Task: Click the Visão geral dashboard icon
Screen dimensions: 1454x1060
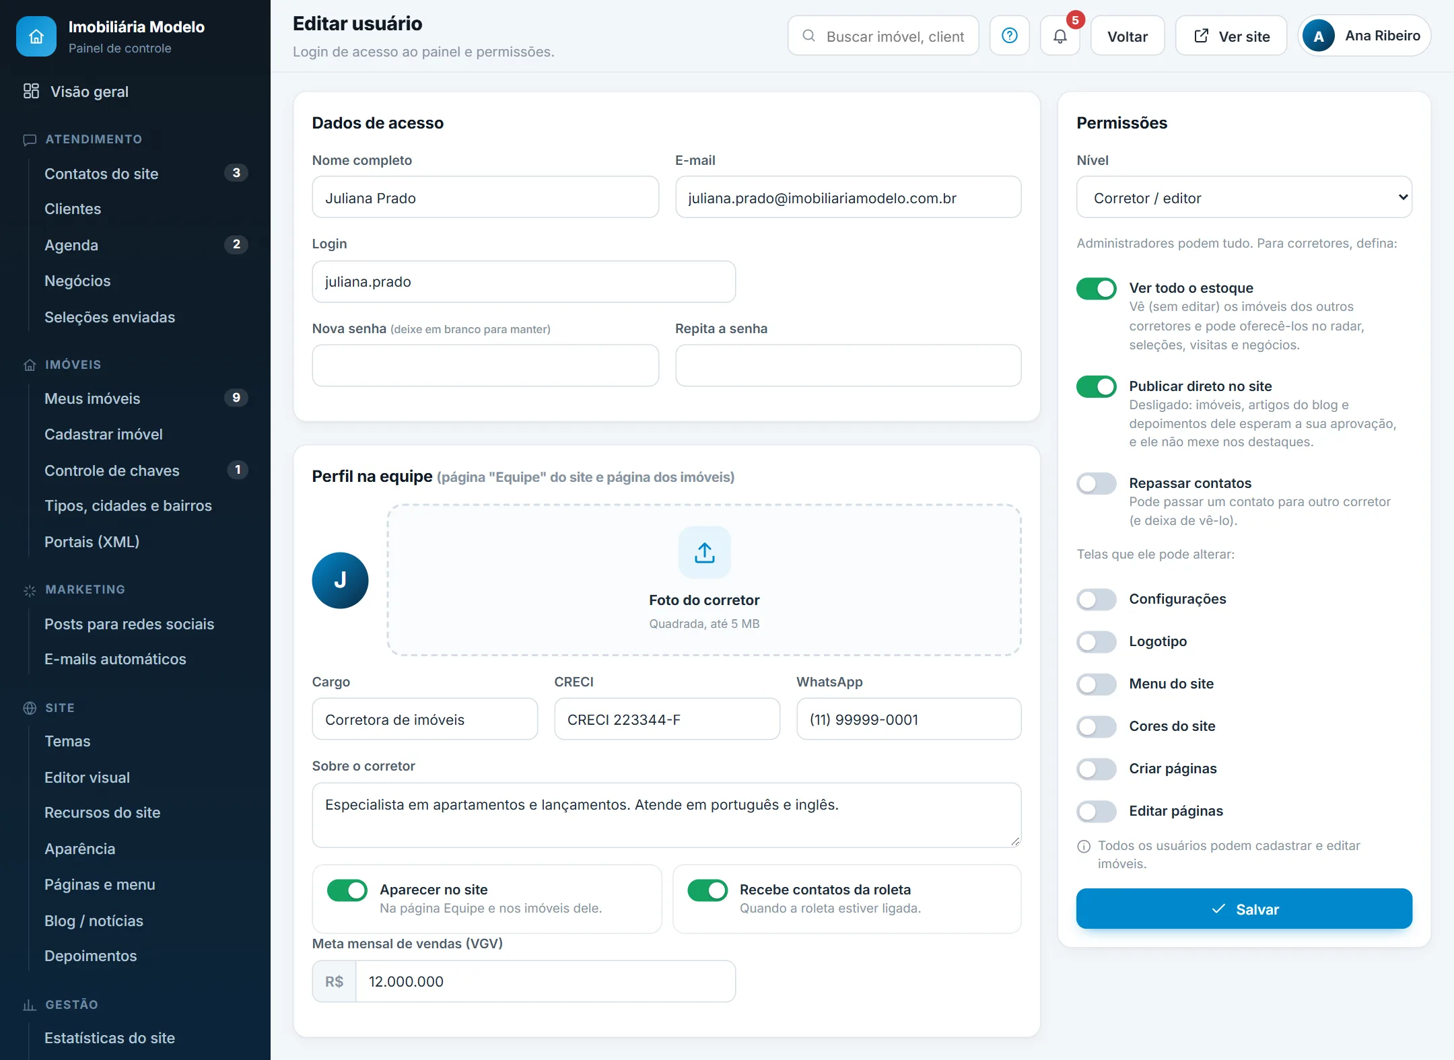Action: coord(31,92)
